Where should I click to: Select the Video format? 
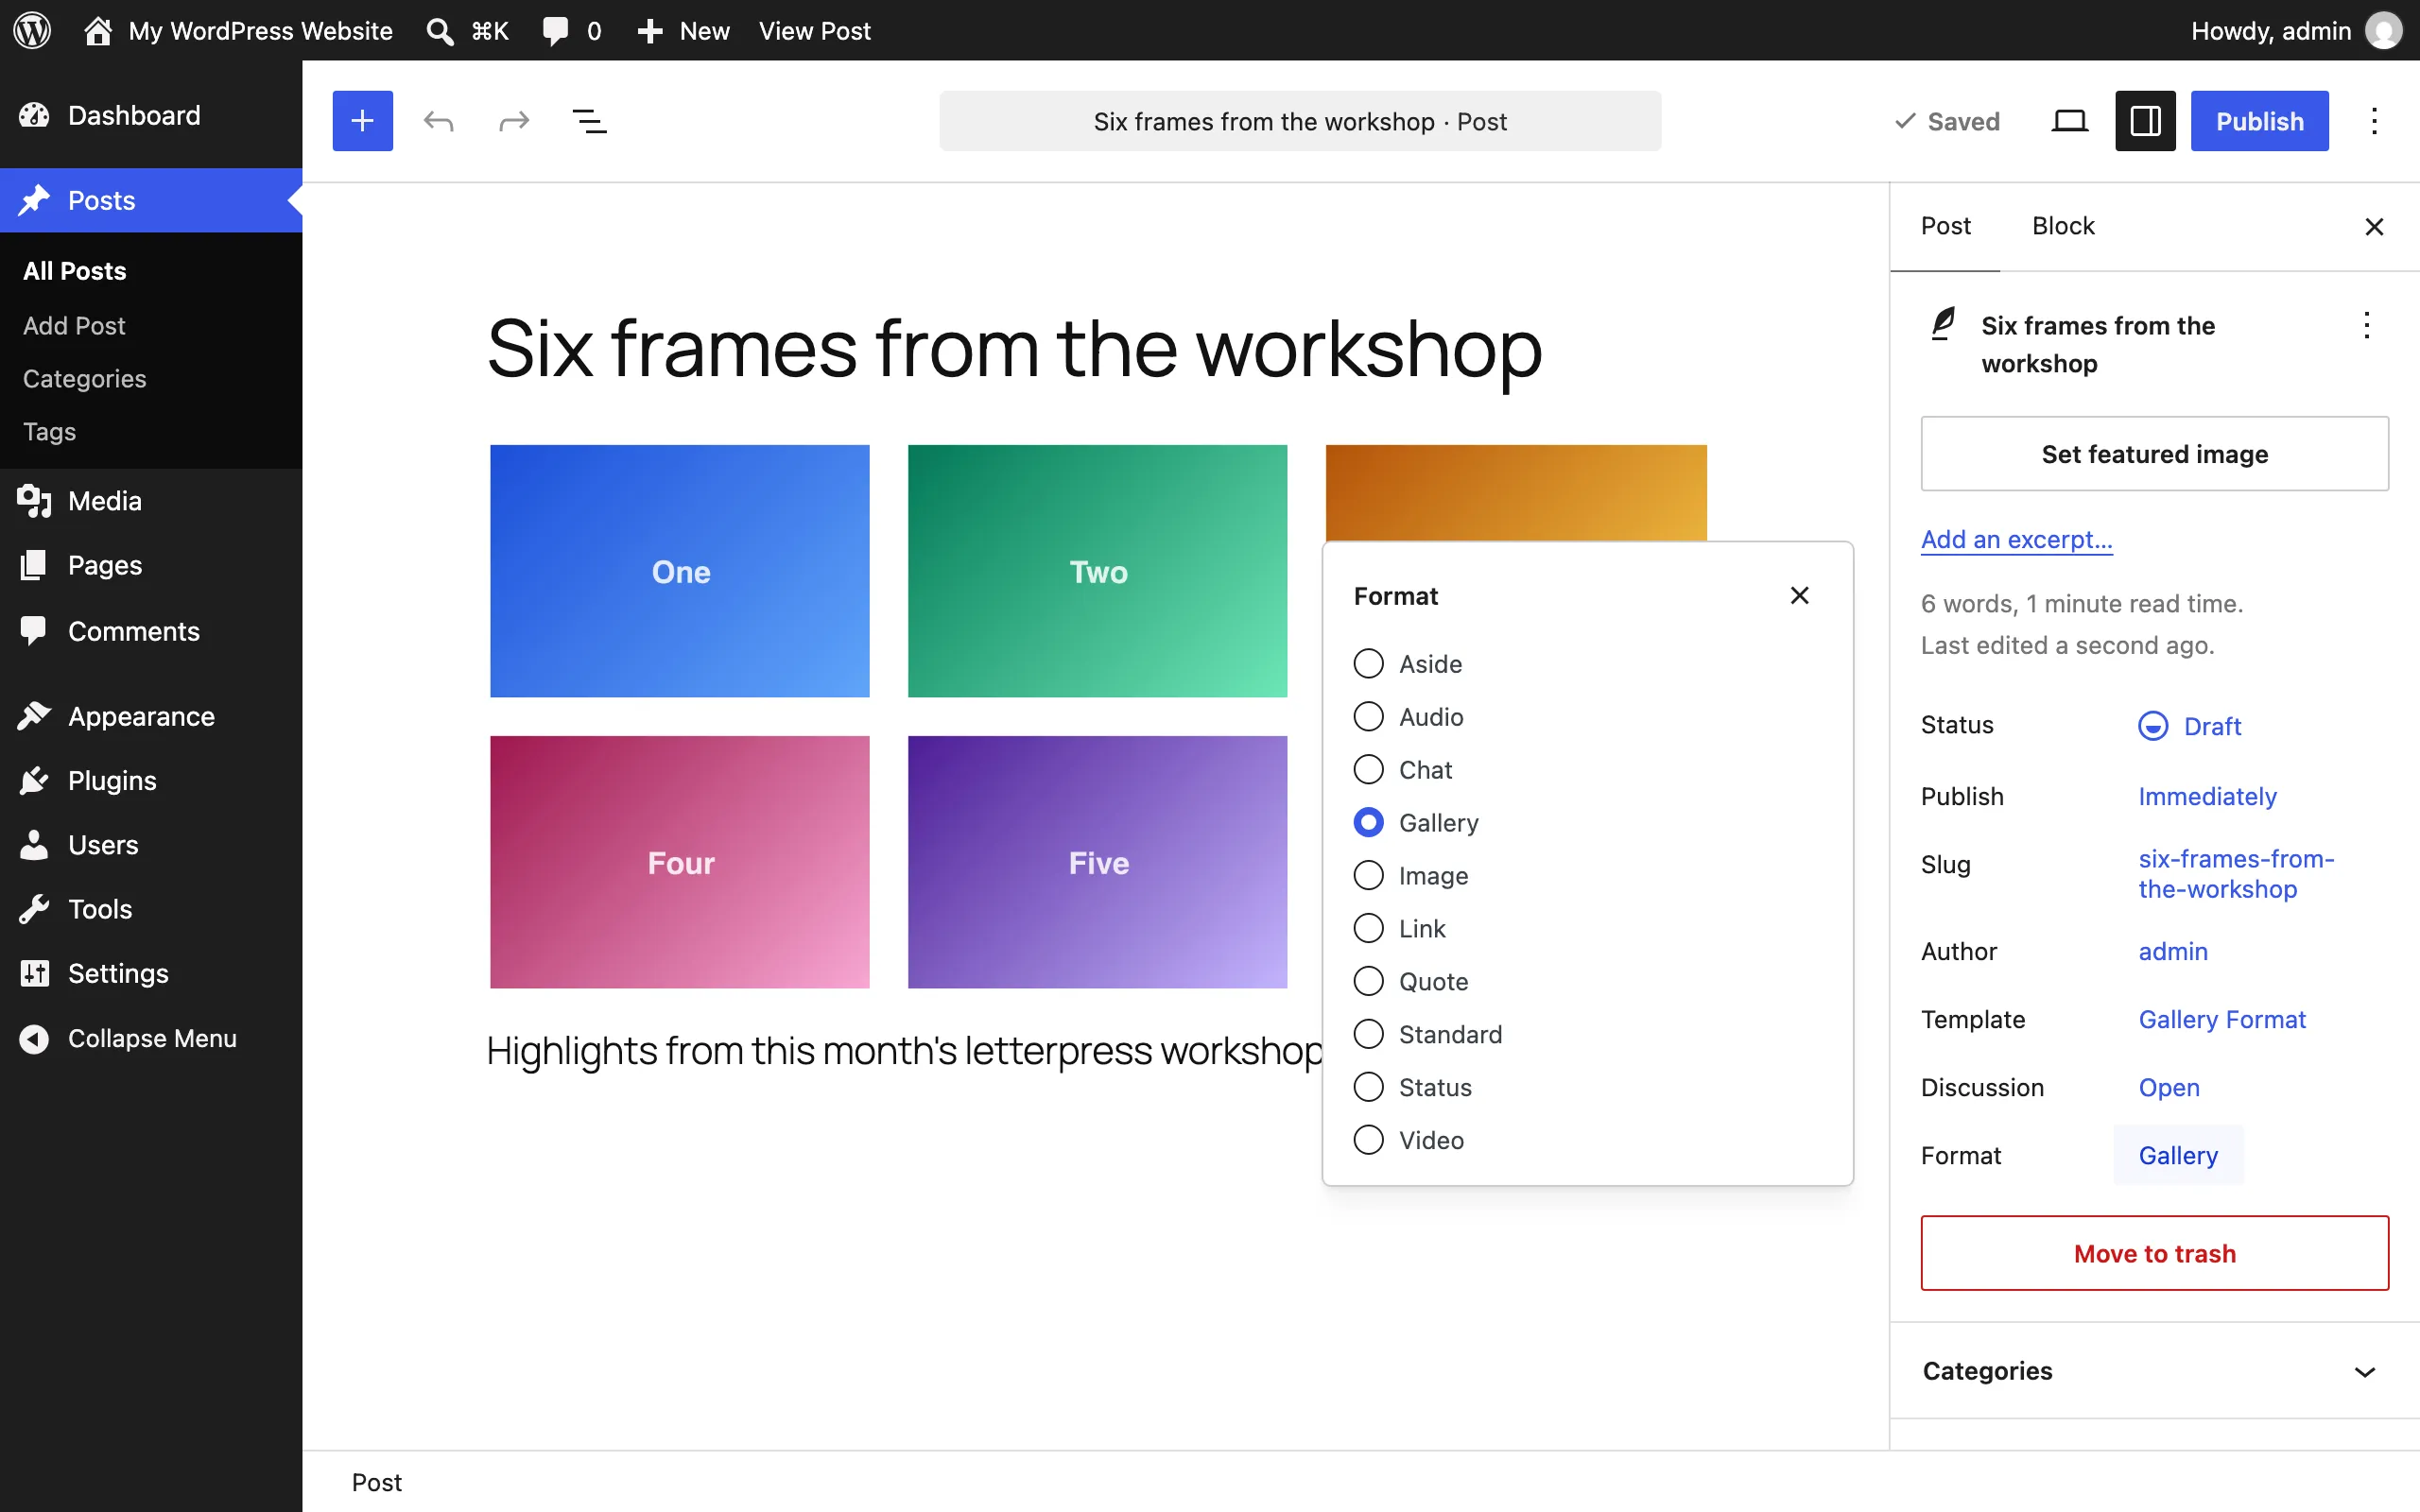point(1368,1140)
